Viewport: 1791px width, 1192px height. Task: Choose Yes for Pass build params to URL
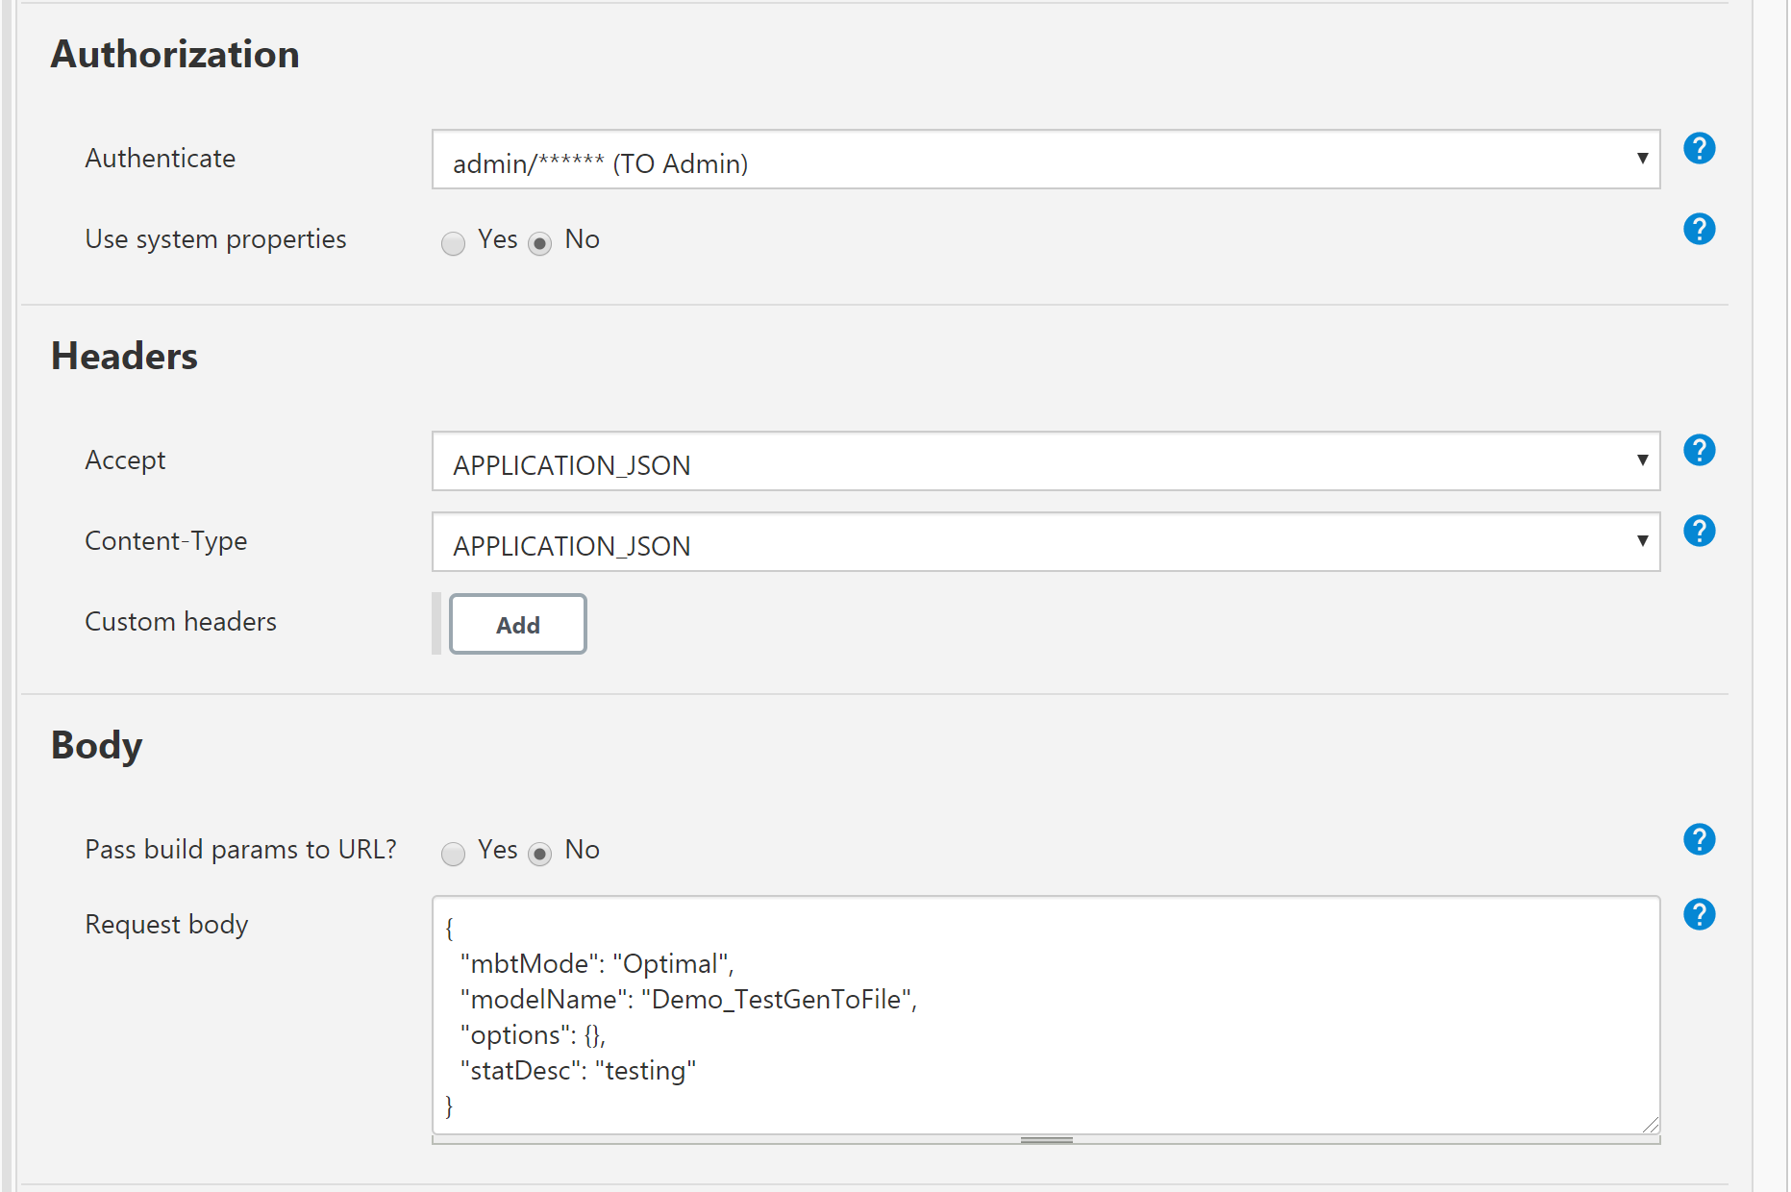click(x=453, y=854)
